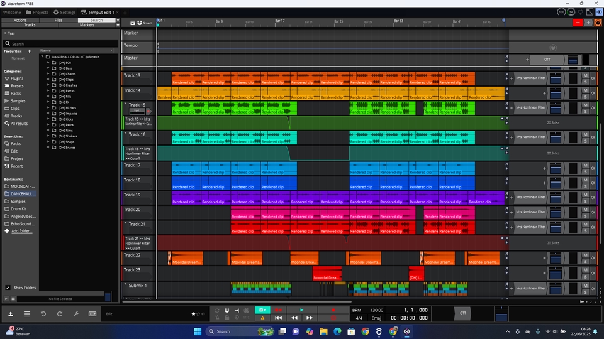Click the cyan clip-launch play button
This screenshot has width=604, height=339.
(x=262, y=310)
